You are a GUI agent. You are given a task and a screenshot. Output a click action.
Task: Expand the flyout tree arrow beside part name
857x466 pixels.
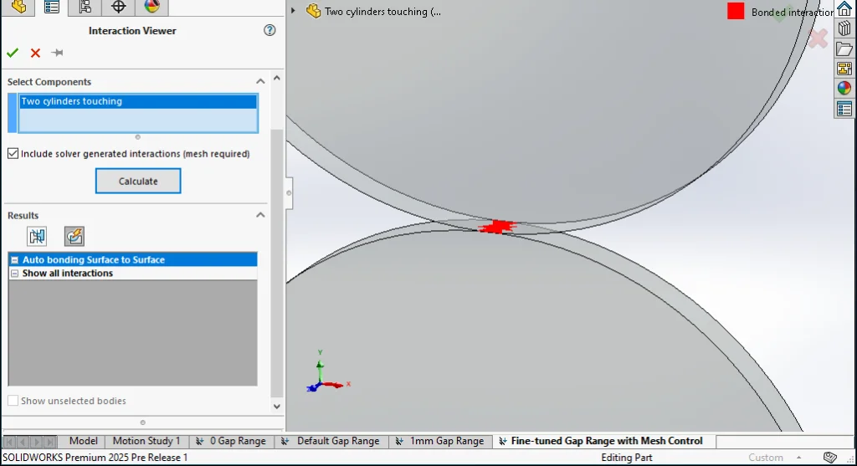[294, 10]
